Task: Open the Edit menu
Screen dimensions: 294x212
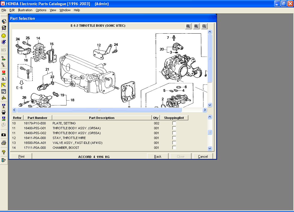Action: 12,10
